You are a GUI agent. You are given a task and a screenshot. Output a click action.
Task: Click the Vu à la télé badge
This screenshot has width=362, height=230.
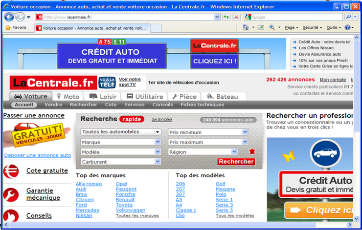coord(107,83)
